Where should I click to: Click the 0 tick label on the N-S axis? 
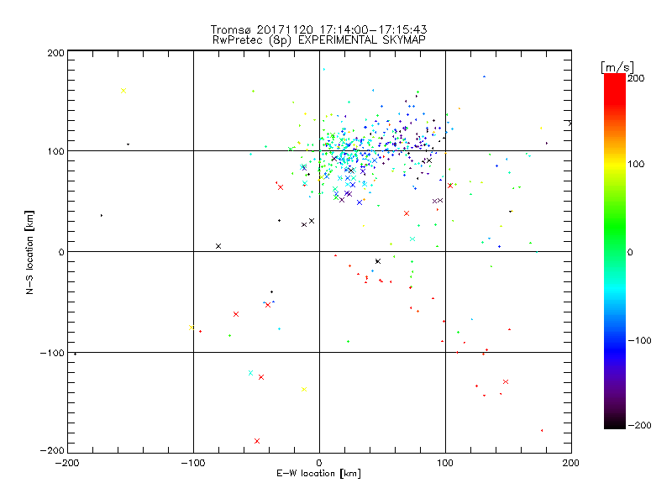point(61,252)
